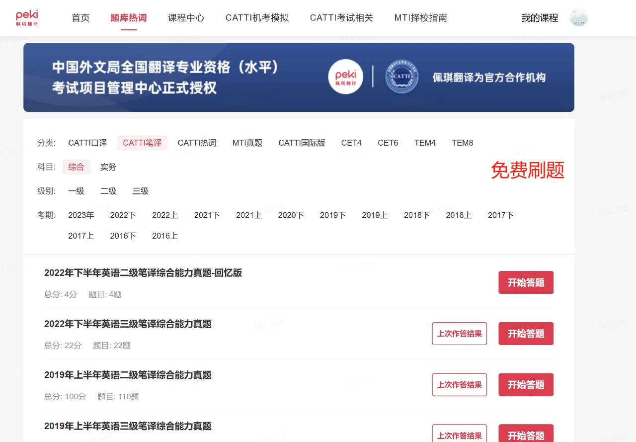The image size is (636, 442).
Task: Open title 2022年下半年英语二级笔译综合能力真题-回忆版
Action: (143, 272)
